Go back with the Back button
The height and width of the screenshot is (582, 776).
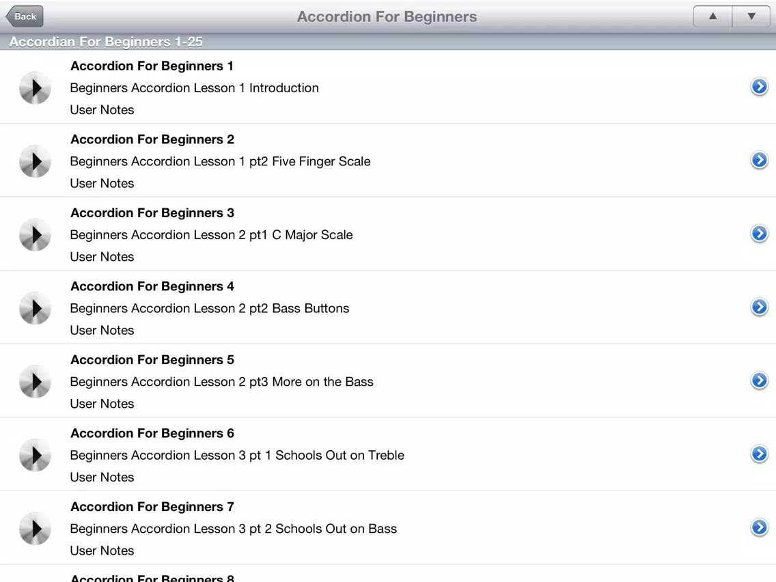pos(25,16)
